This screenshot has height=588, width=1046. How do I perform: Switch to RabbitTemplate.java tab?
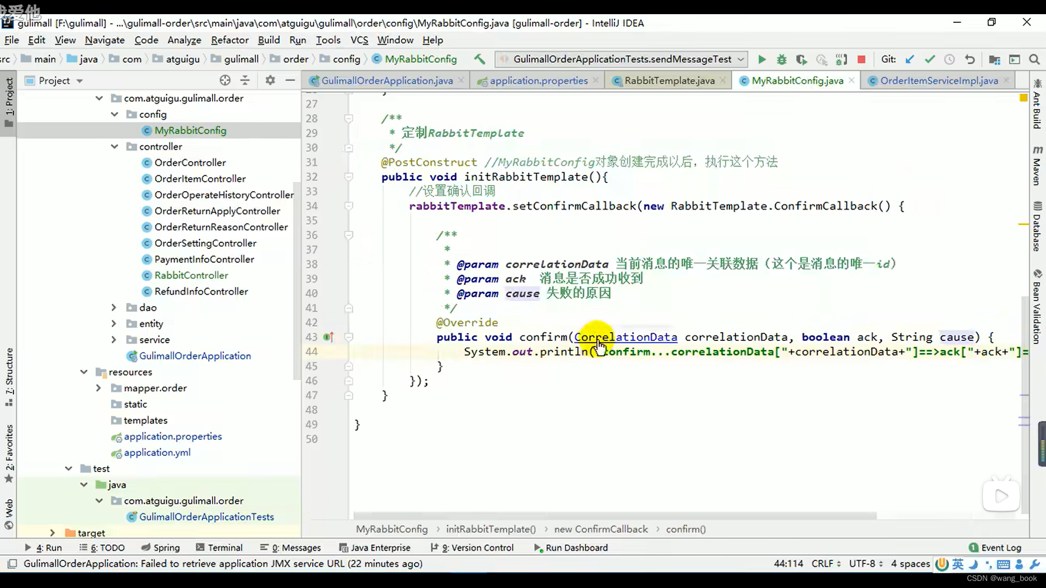coord(669,81)
